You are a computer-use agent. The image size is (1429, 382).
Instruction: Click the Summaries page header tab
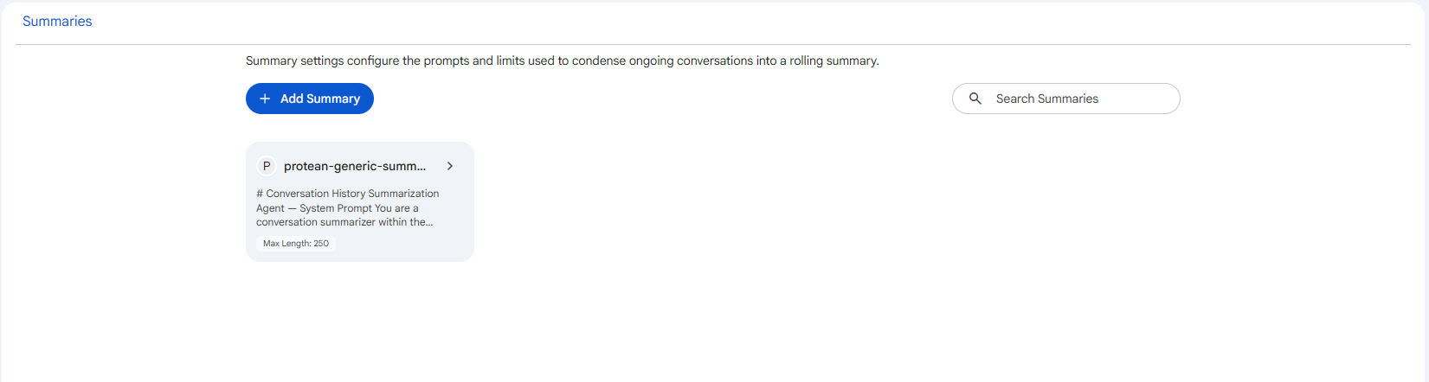57,22
